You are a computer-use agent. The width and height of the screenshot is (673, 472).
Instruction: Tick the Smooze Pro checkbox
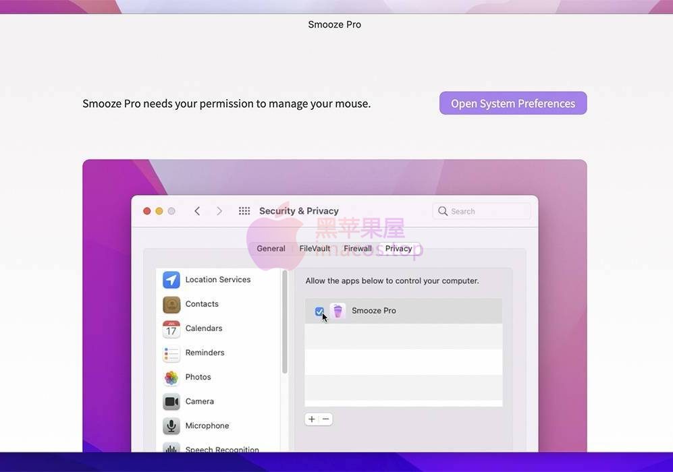coord(319,312)
